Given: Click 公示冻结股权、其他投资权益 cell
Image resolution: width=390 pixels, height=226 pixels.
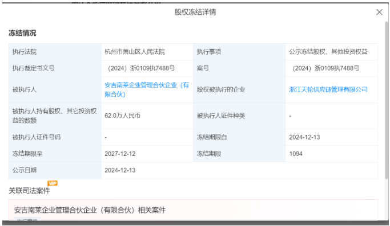Looking at the screenshot, I should pos(332,52).
